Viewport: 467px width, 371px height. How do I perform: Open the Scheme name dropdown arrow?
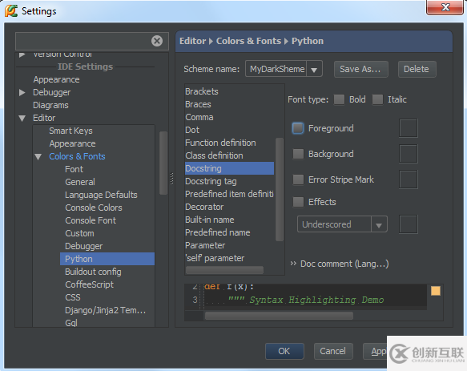click(x=314, y=69)
